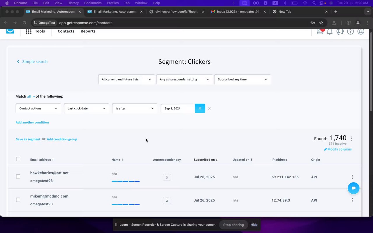Click the Sep 1, 2024 date field
Screen dimensions: 373x233
pos(178,108)
